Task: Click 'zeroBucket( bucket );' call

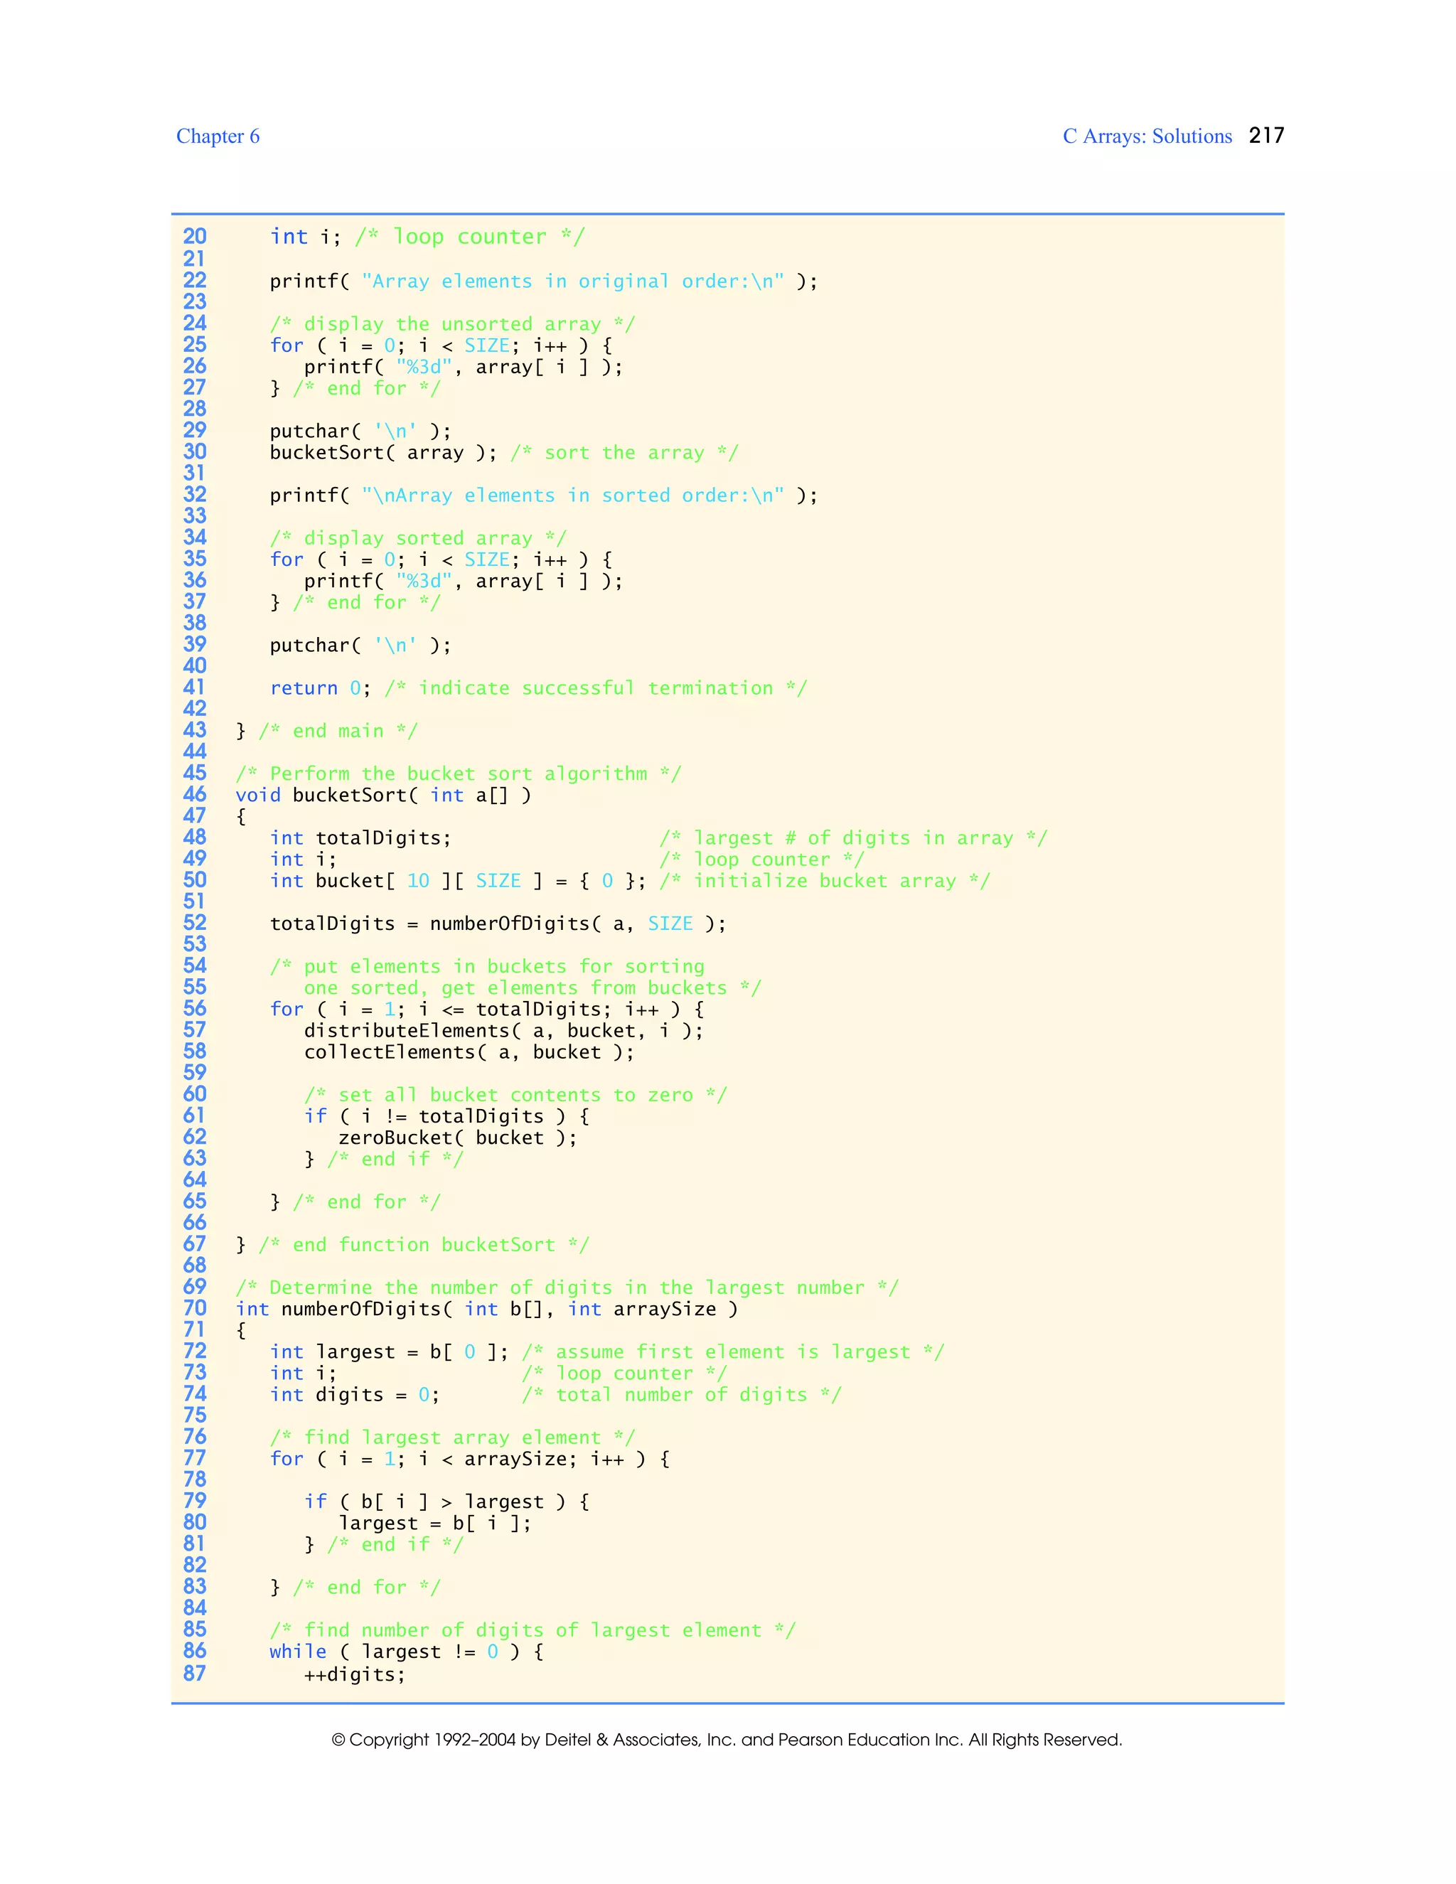Action: [458, 1138]
